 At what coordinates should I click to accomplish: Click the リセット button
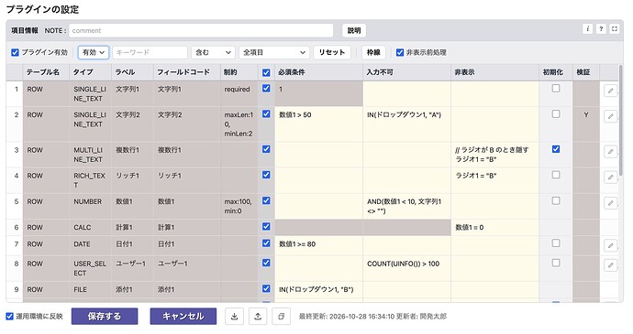[x=332, y=52]
